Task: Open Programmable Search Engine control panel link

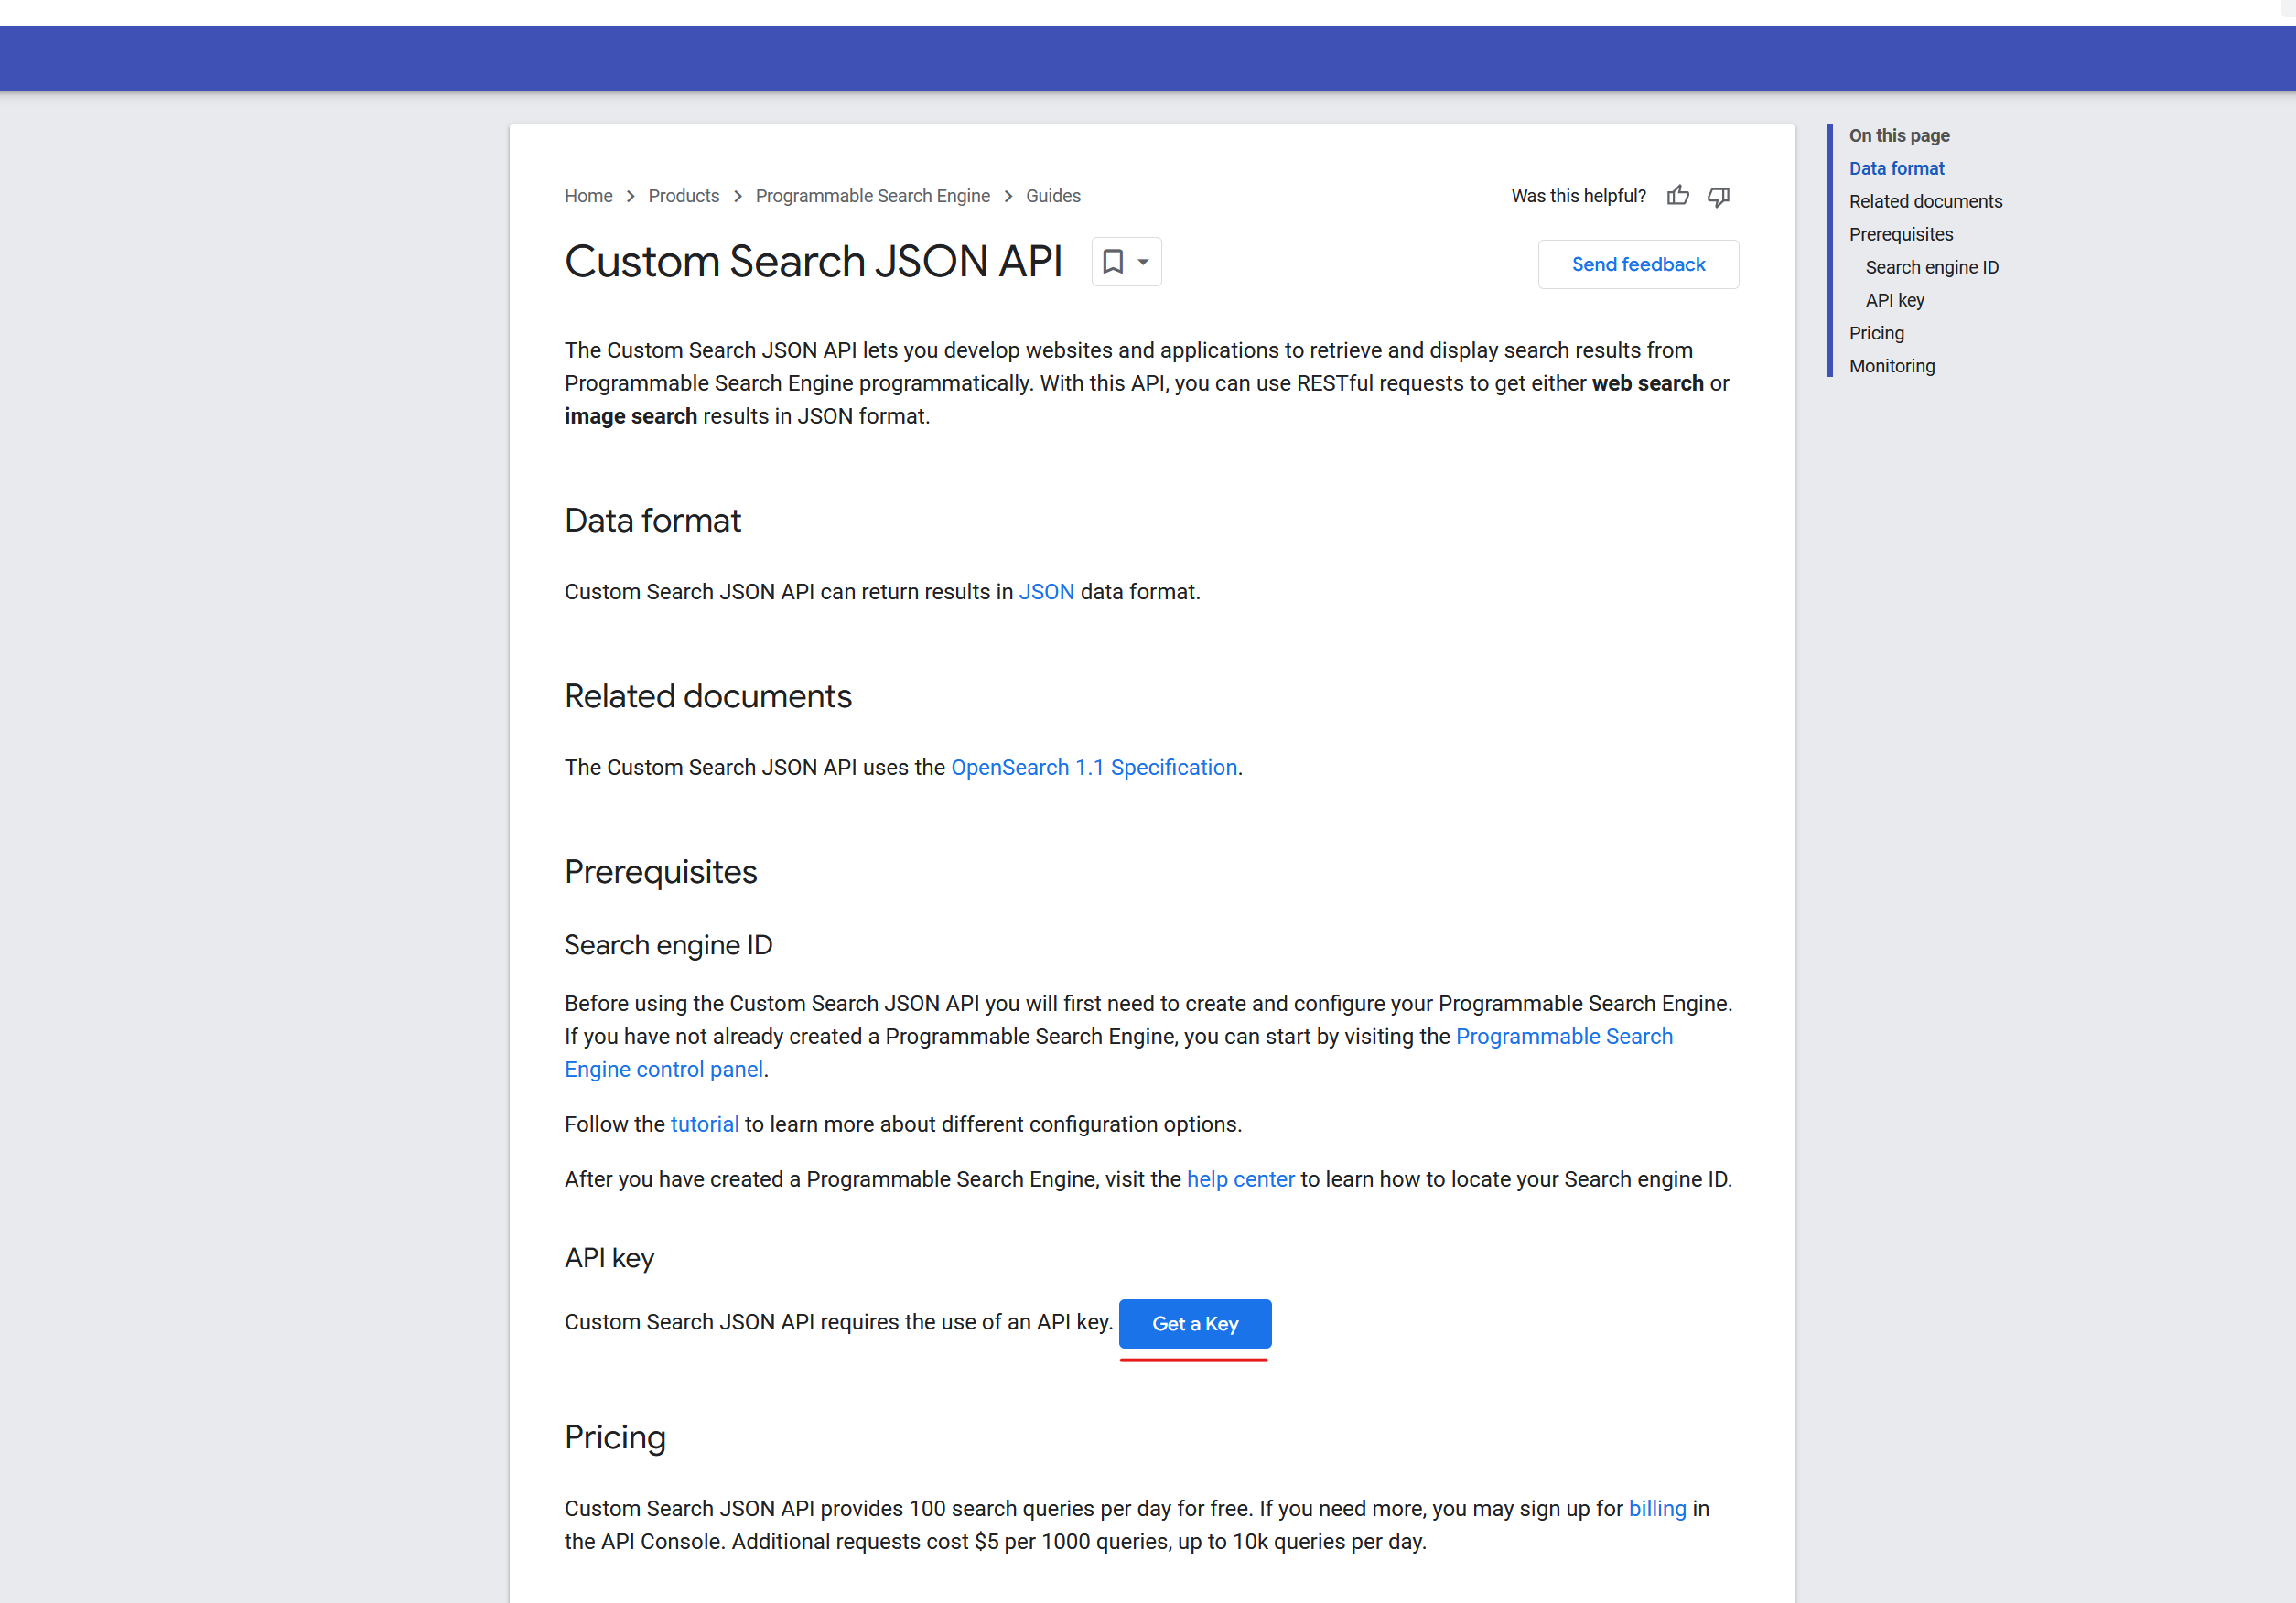Action: pos(1119,1053)
